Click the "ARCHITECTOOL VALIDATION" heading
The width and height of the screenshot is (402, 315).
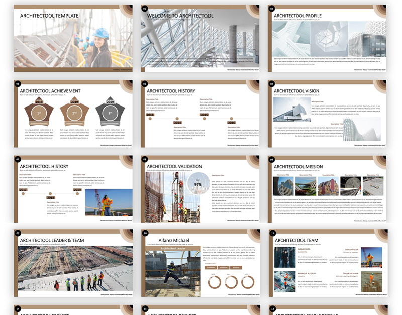[x=174, y=166]
